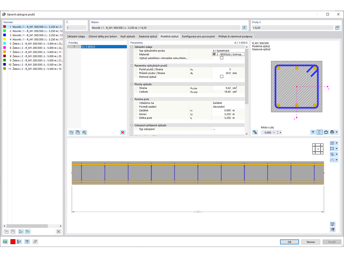Viewport: 344px width, 258px height.
Task: Delete the selected item with red X
Action: tap(123, 132)
